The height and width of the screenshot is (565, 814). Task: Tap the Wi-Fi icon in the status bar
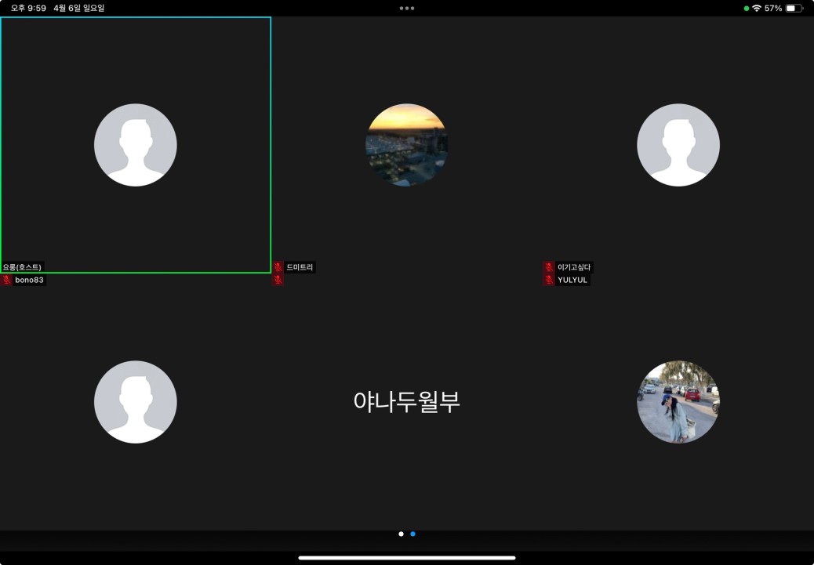[x=756, y=8]
